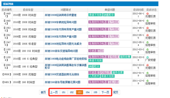The height and width of the screenshot is (98, 170).
Task: Click red status icon for complaint 13530
Action: tap(147, 28)
